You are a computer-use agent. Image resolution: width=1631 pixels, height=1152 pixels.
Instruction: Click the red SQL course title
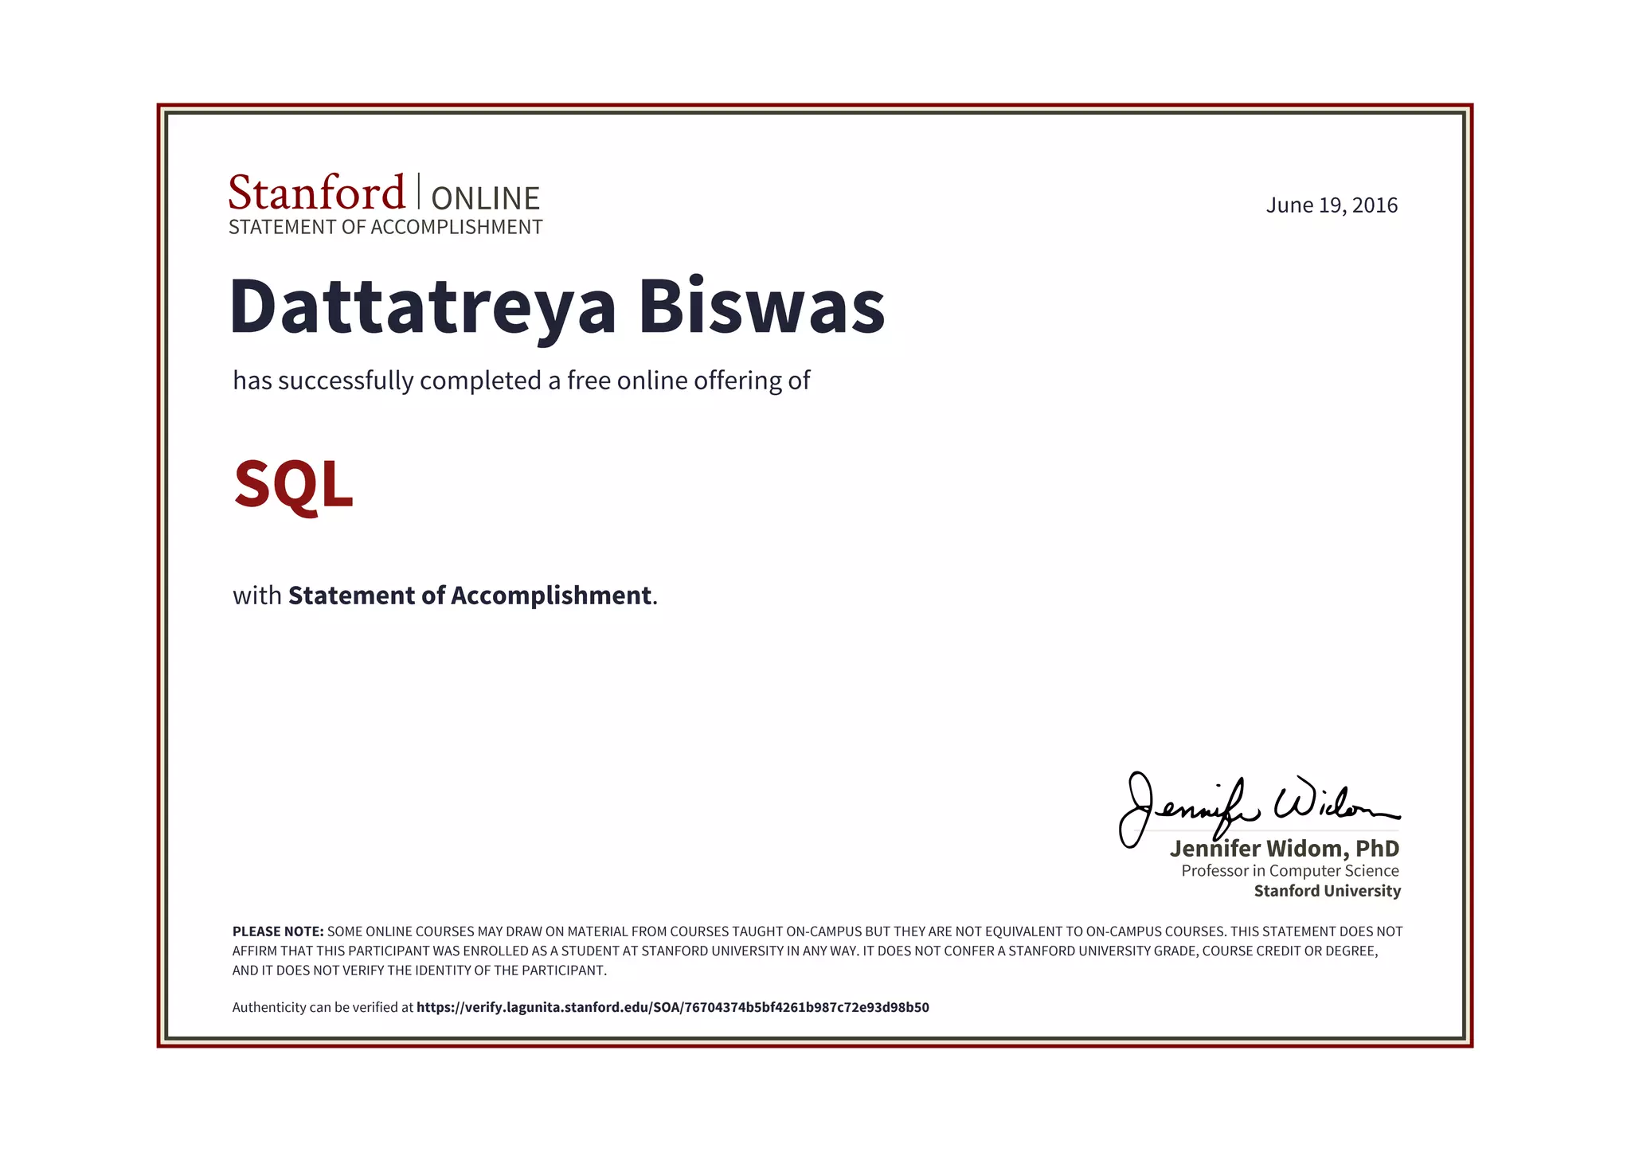click(293, 484)
